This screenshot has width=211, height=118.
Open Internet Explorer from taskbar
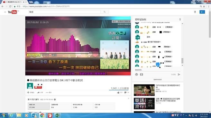pos(11,115)
